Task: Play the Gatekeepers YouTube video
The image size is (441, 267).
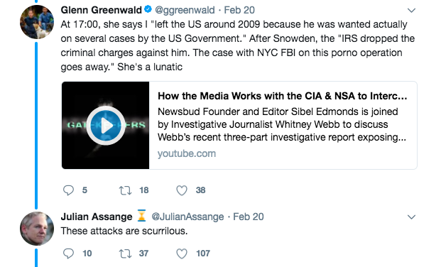Action: [106, 126]
